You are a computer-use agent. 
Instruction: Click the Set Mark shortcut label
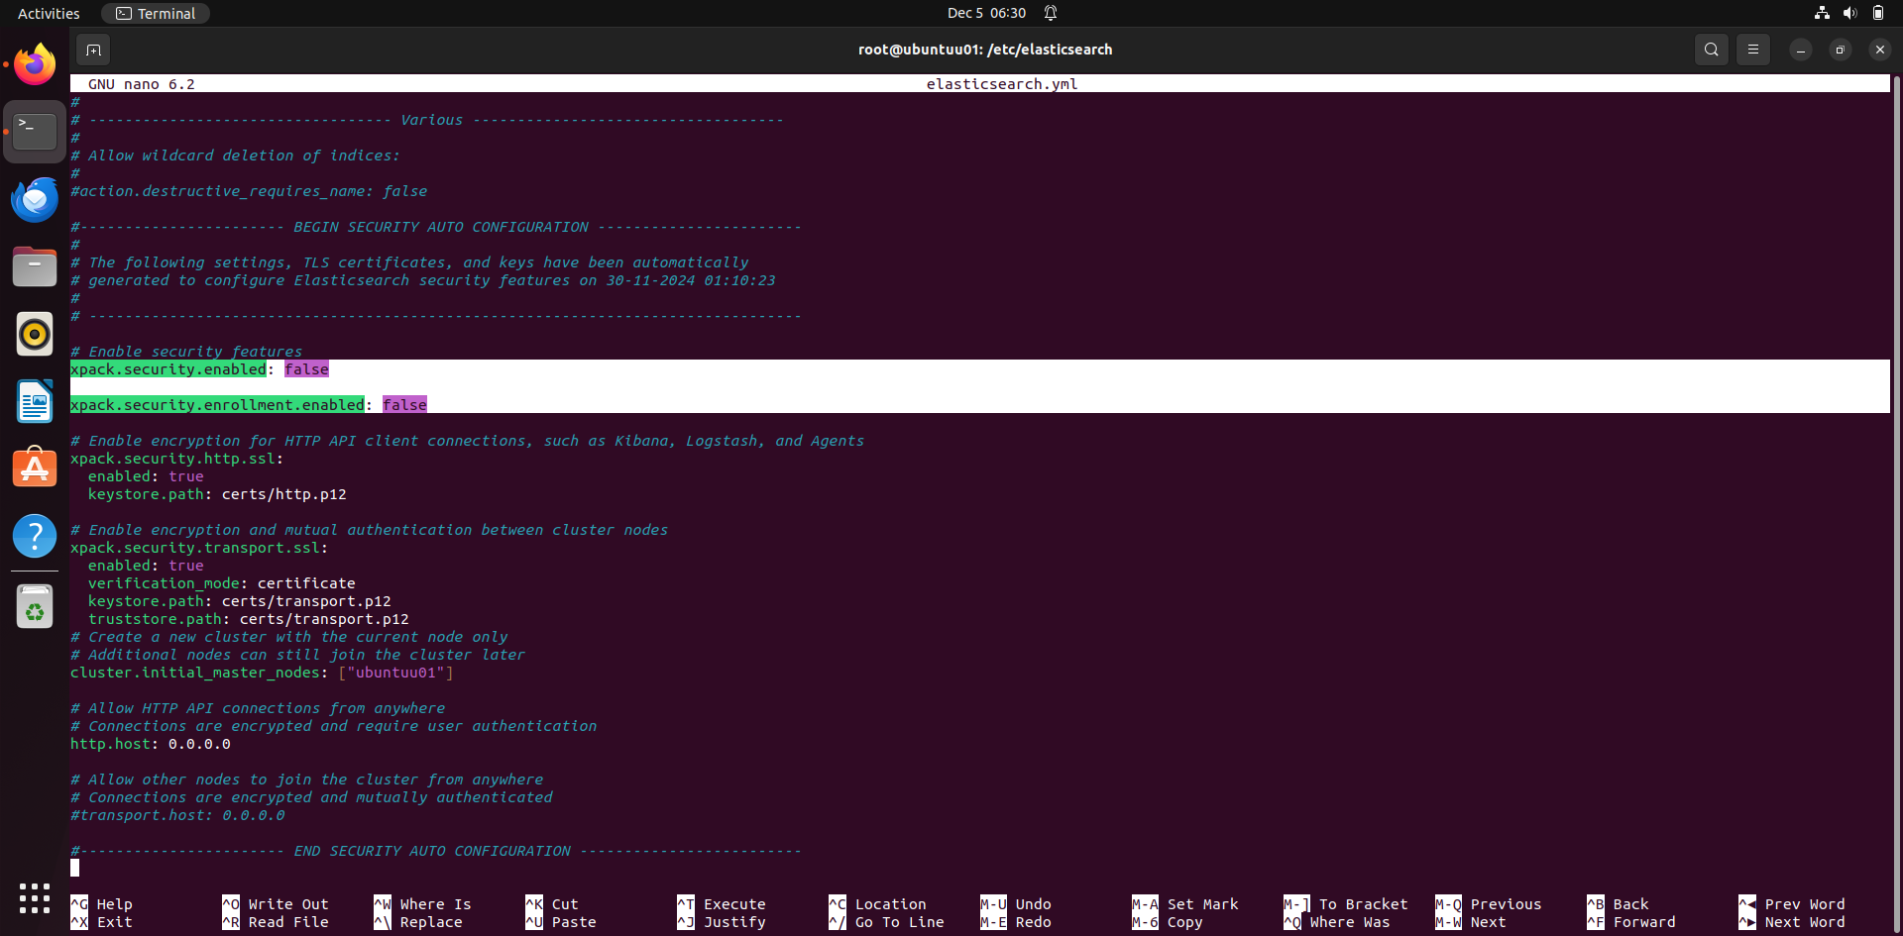[x=1202, y=904]
